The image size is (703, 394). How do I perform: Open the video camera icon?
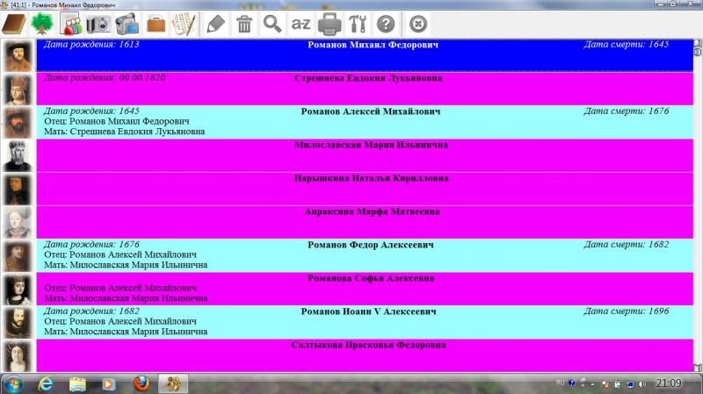127,24
